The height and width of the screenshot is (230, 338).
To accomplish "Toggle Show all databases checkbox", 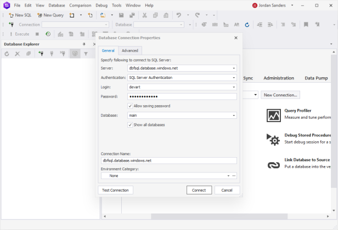I will (129, 125).
